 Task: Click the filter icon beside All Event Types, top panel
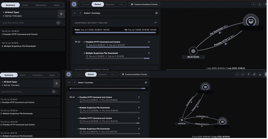click(x=61, y=14)
